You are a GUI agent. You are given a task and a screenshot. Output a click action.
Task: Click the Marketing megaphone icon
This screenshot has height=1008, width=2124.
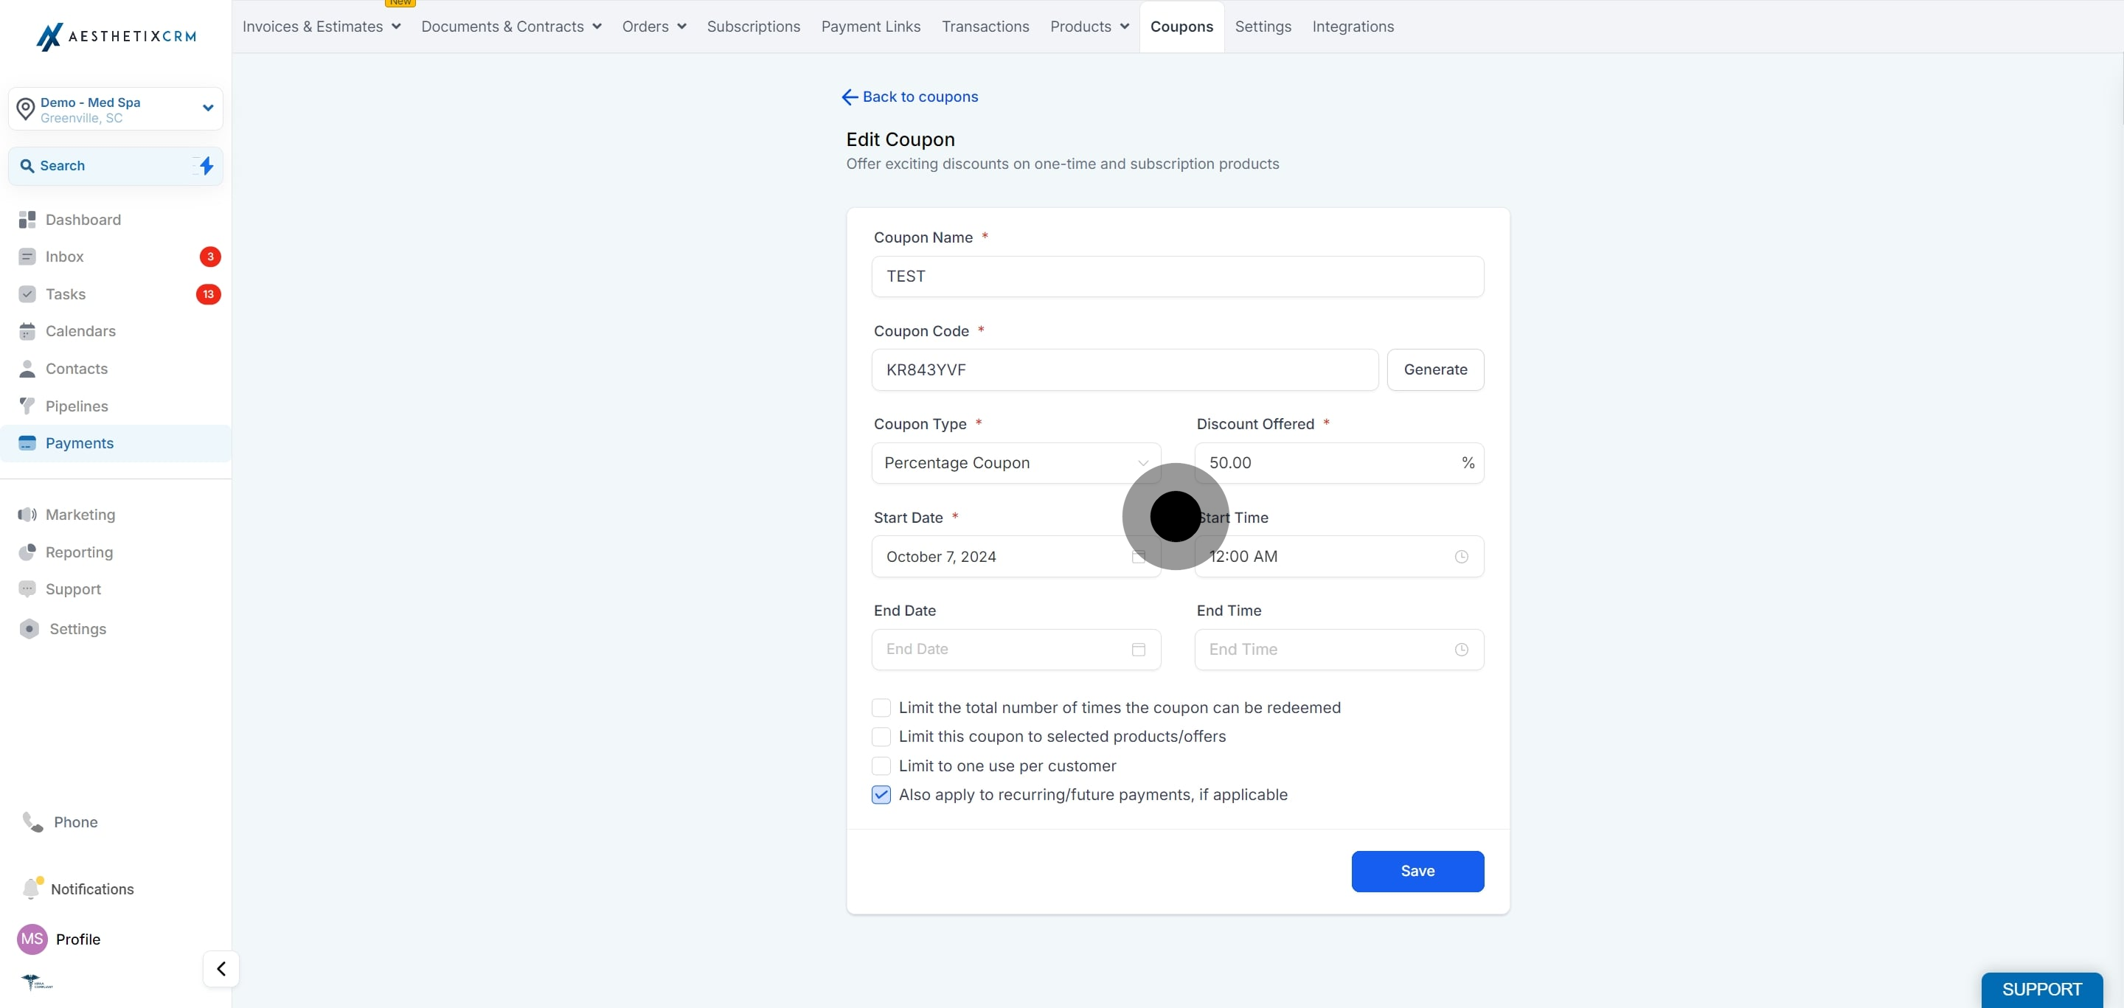coord(27,514)
